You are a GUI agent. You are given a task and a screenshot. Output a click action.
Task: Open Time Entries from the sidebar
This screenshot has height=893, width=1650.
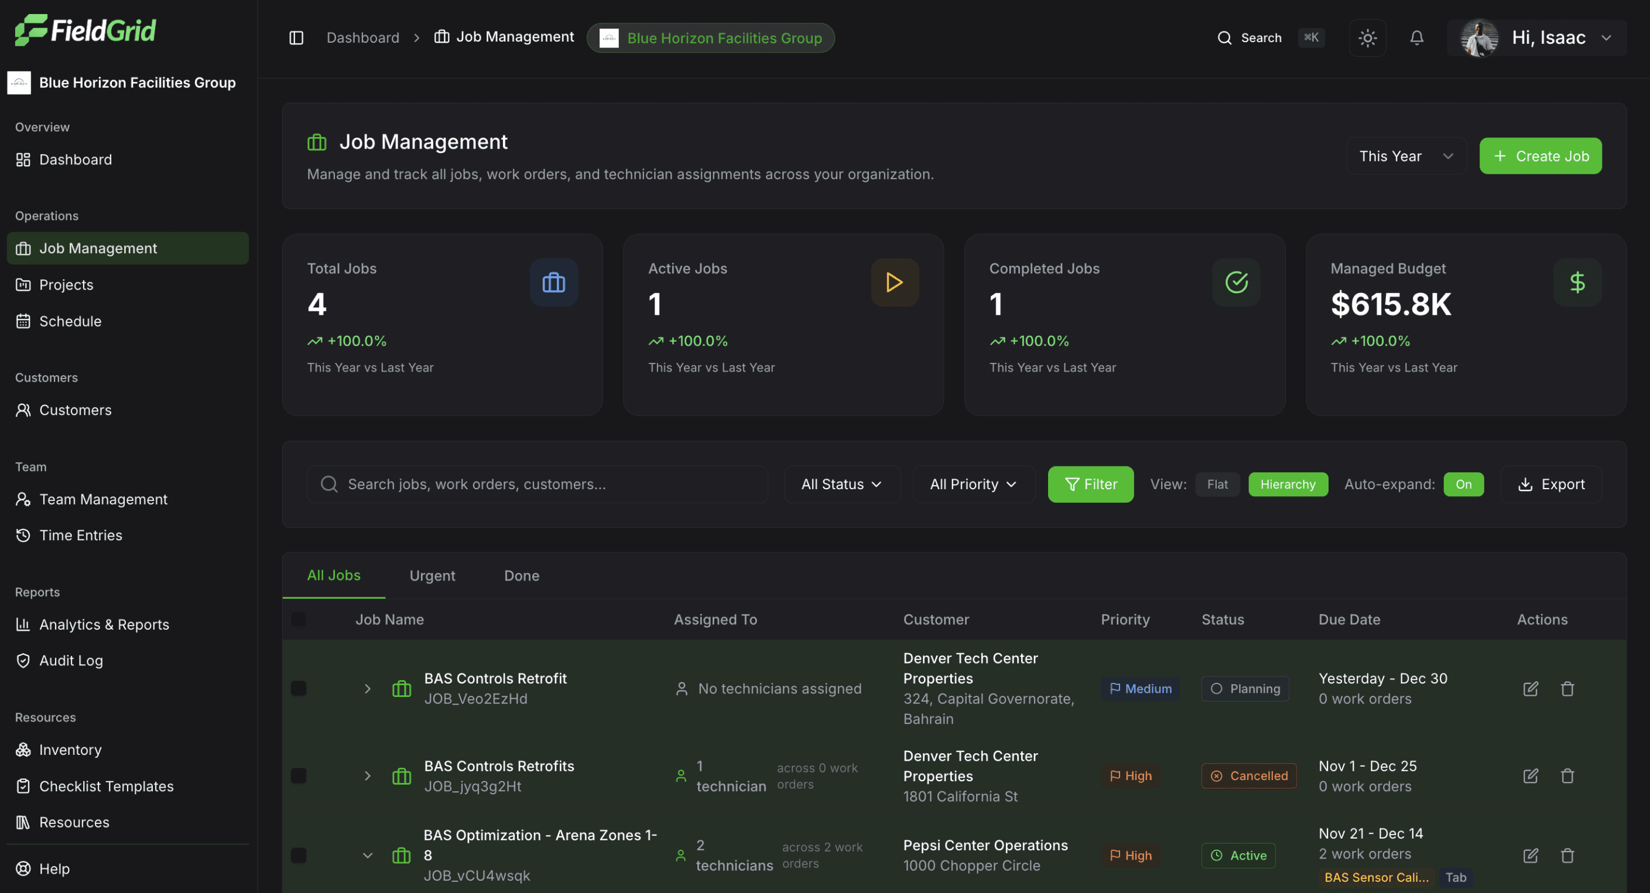pyautogui.click(x=80, y=535)
